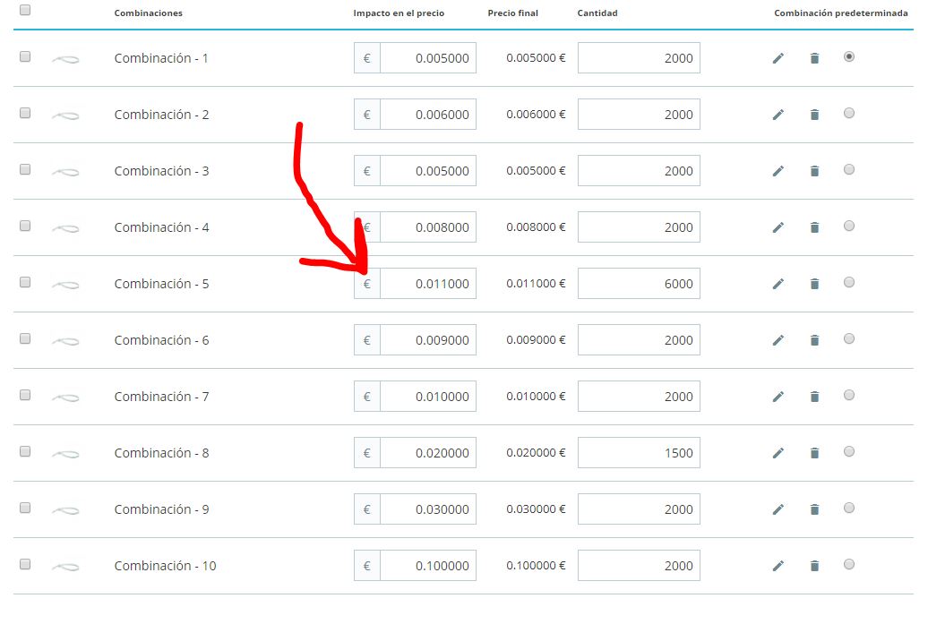928x624 pixels.
Task: Edit Combinación - 8 with pencil icon
Action: (778, 453)
